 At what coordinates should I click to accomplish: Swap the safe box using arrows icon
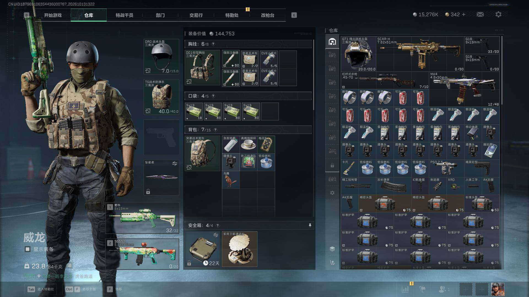point(215,235)
